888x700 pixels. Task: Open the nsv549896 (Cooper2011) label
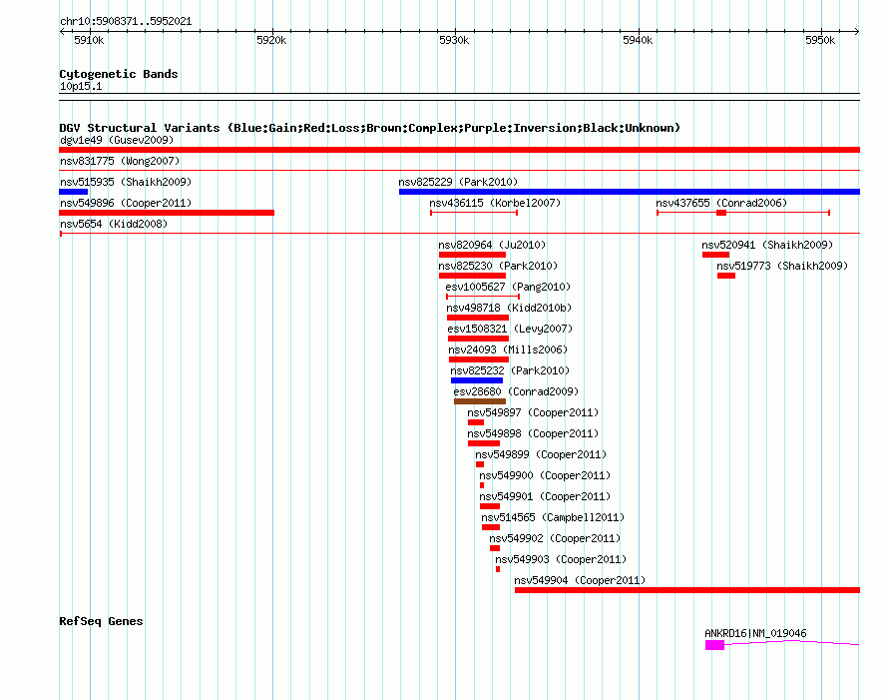[x=126, y=203]
